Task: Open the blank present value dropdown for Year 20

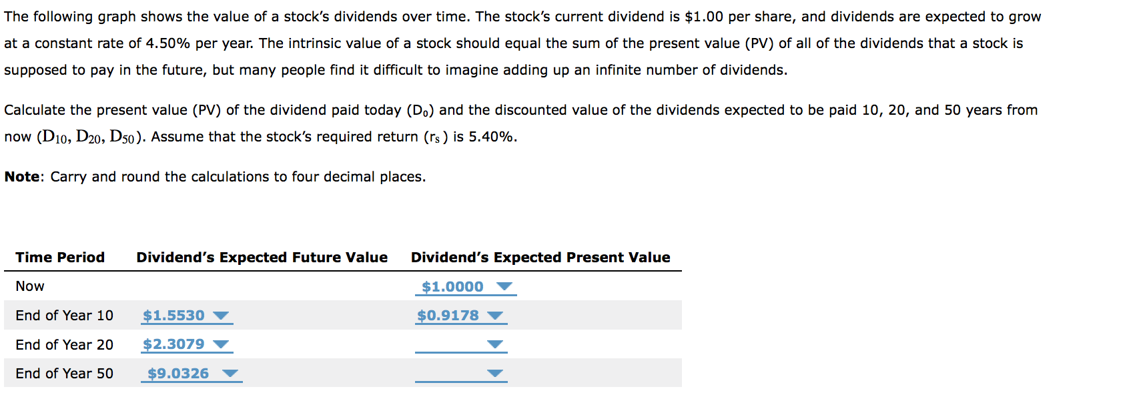Action: point(496,344)
